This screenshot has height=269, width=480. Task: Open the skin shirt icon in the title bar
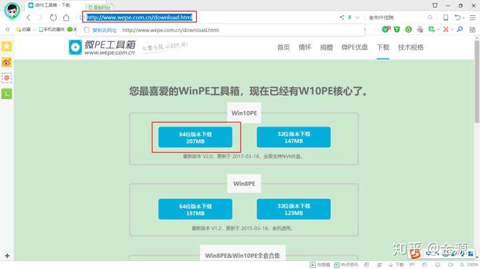tap(435, 5)
